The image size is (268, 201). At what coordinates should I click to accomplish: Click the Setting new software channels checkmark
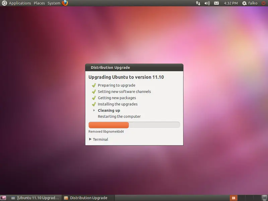coord(94,91)
